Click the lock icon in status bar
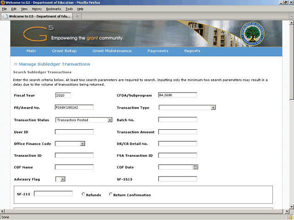Screen dimensions: 294x220 pyautogui.click(x=290, y=217)
